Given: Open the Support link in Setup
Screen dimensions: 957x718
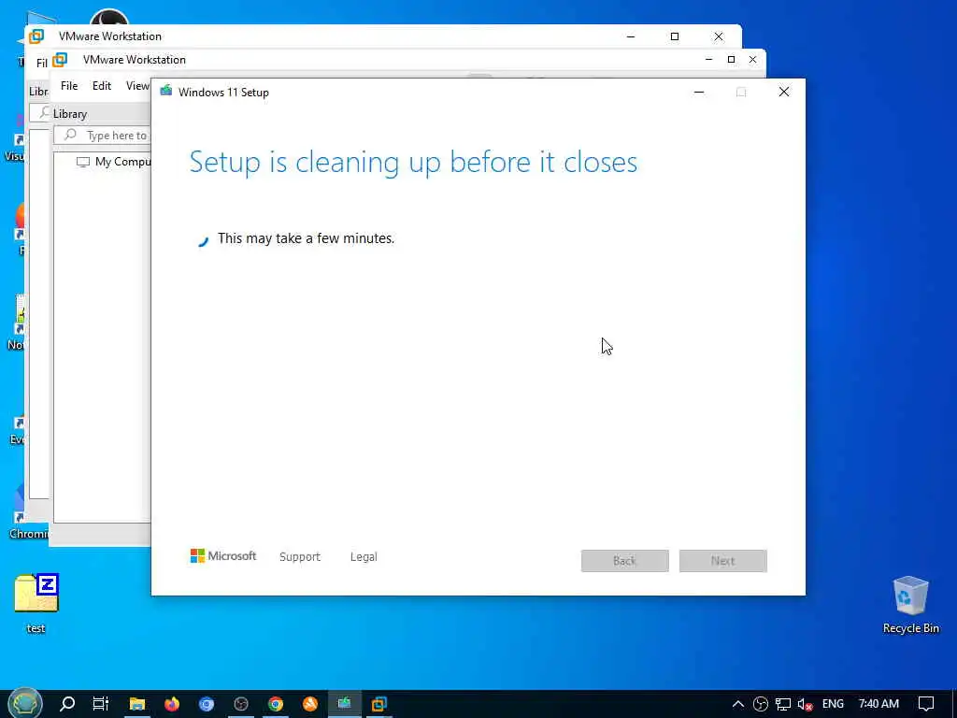Looking at the screenshot, I should coord(300,557).
